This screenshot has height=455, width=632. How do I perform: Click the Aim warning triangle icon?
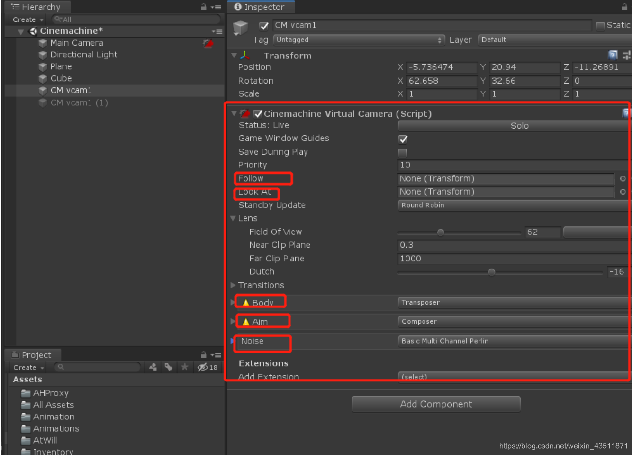coord(246,322)
